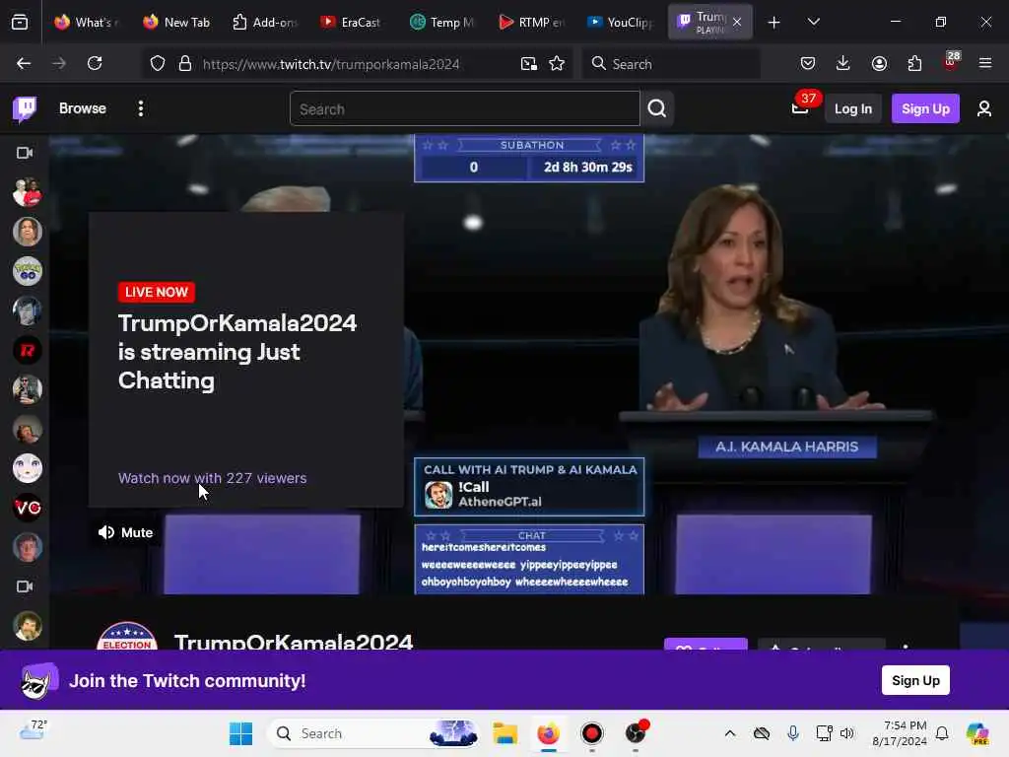Open the Twitch home logo
This screenshot has height=757, width=1009.
(x=25, y=108)
